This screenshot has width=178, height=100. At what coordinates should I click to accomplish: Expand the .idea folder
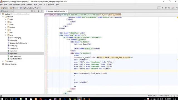tap(6, 19)
